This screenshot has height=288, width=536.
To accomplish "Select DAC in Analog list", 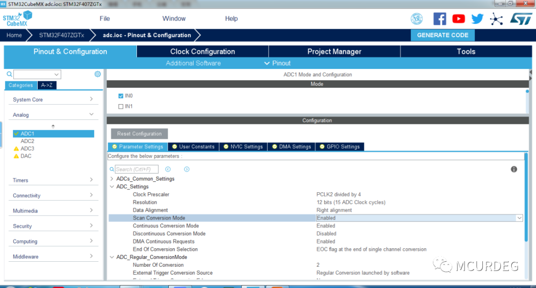I will pyautogui.click(x=26, y=156).
